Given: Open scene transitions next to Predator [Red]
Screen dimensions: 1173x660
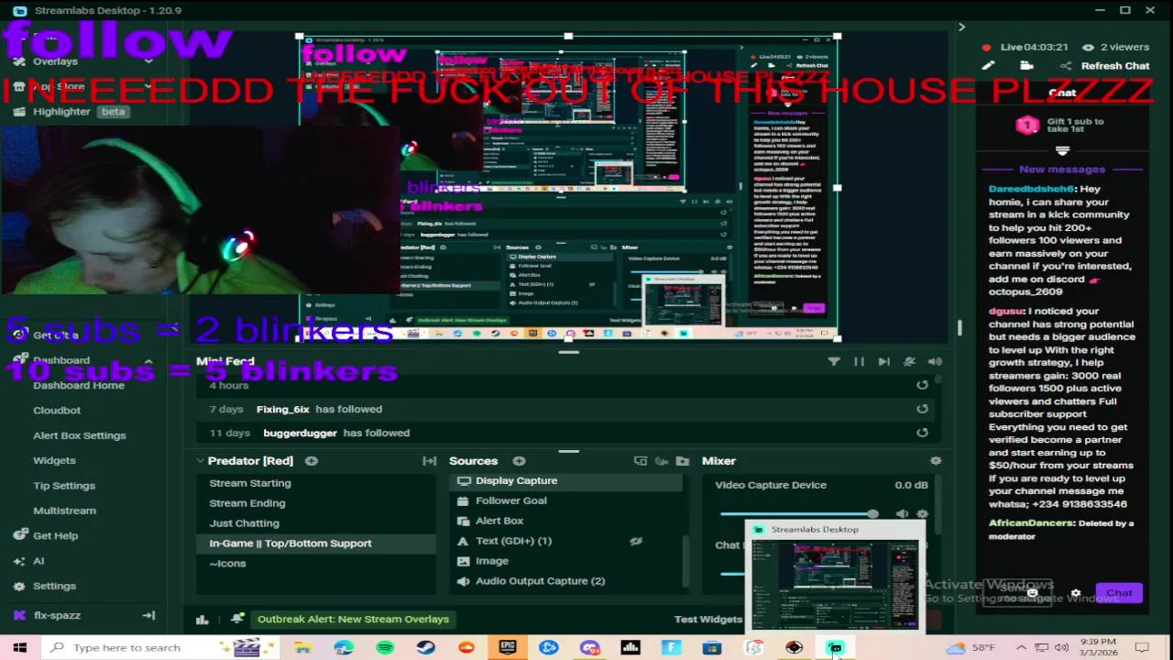Looking at the screenshot, I should click(x=429, y=461).
